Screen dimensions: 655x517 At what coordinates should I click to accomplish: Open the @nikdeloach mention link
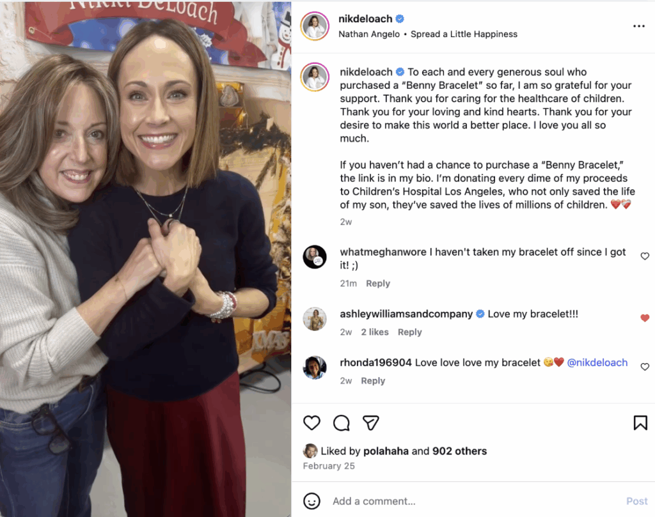tap(597, 363)
